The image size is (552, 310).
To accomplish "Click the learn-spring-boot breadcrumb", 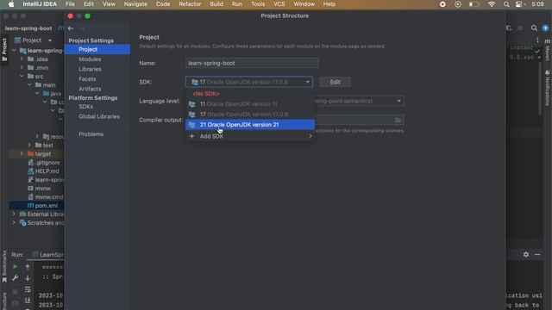I will click(x=28, y=28).
